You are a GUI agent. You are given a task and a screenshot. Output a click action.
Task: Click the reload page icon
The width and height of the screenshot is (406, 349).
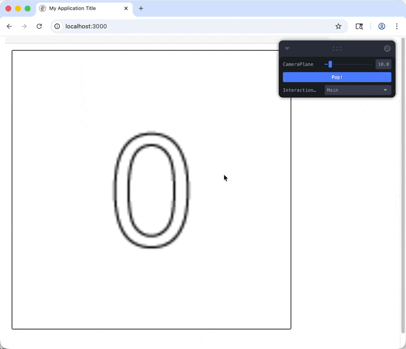point(39,26)
